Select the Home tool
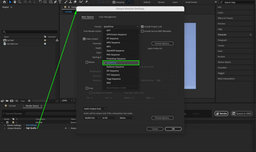 (x=4, y=2)
